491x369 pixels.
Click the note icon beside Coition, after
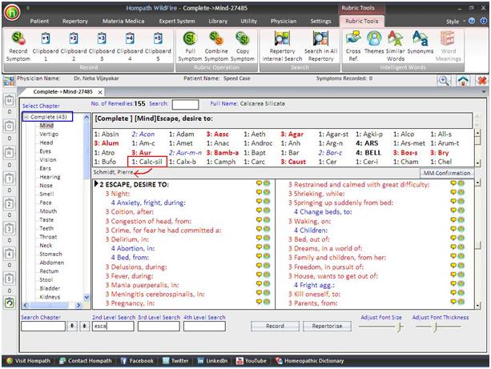pos(259,211)
